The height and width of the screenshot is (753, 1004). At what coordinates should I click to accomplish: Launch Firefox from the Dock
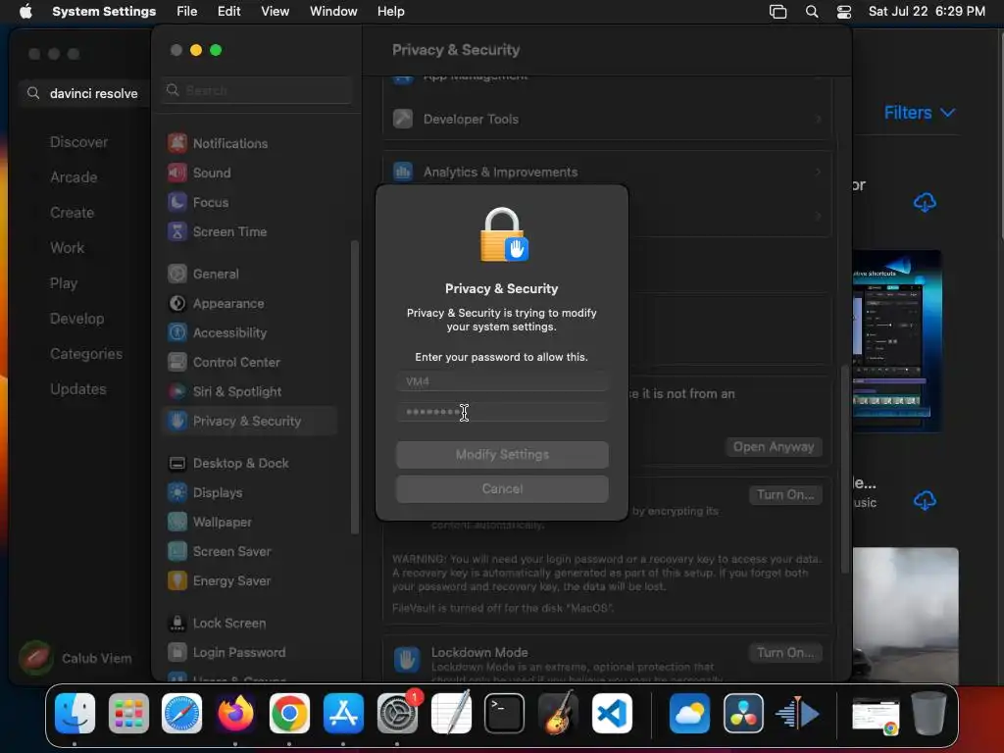235,714
